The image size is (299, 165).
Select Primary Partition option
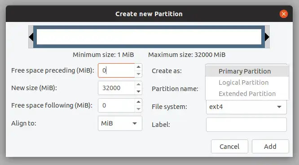coord(247,71)
